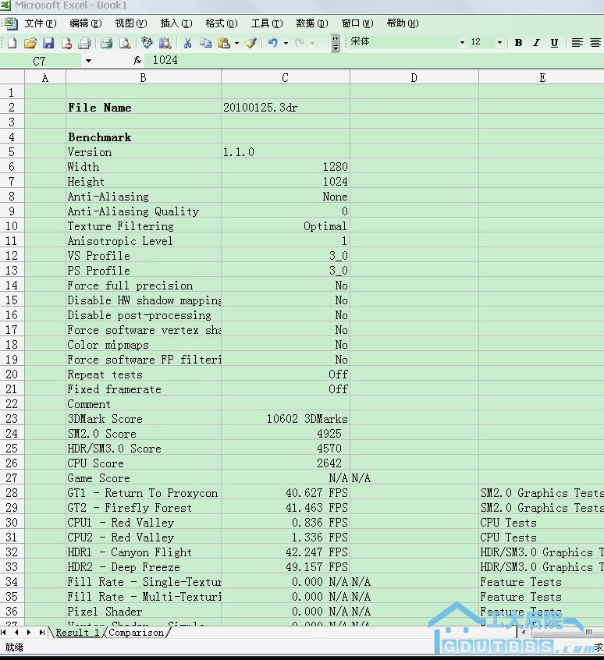Toggle italic formatting

pos(536,43)
